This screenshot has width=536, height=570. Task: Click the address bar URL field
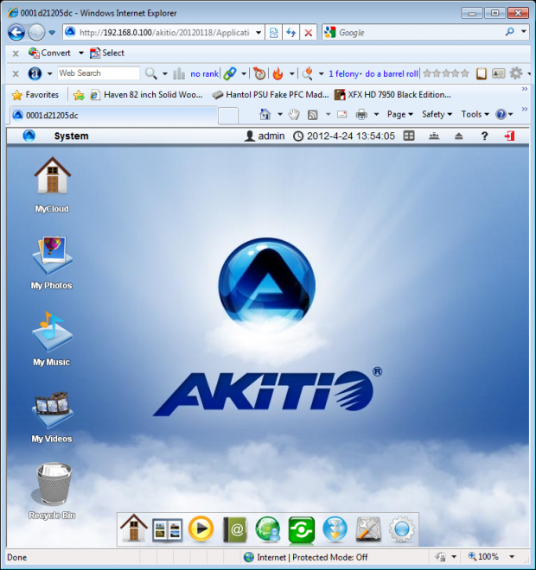point(164,33)
